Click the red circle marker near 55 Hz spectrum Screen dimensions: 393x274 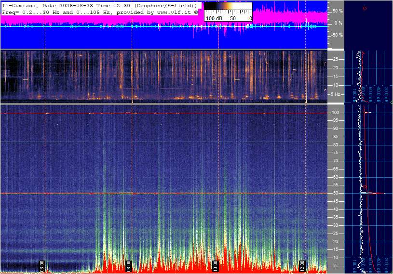365,187
